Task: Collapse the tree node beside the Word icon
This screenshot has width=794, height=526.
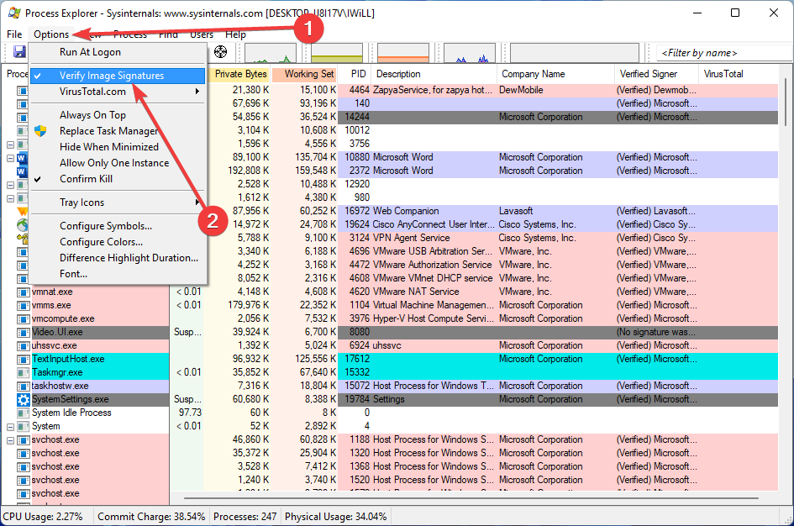Action: 10,158
